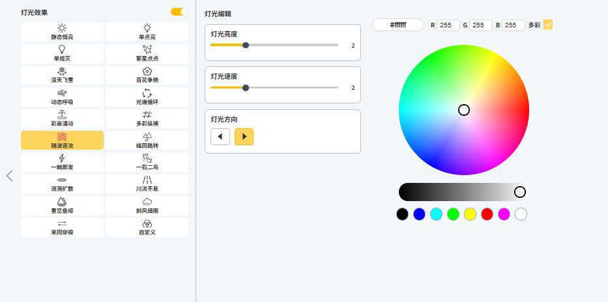Select the 动态呼吸 breathing effect
This screenshot has width=608, height=302.
click(x=62, y=97)
